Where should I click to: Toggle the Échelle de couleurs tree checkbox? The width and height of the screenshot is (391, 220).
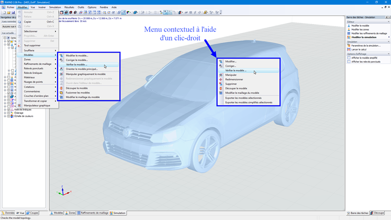coord(9,116)
